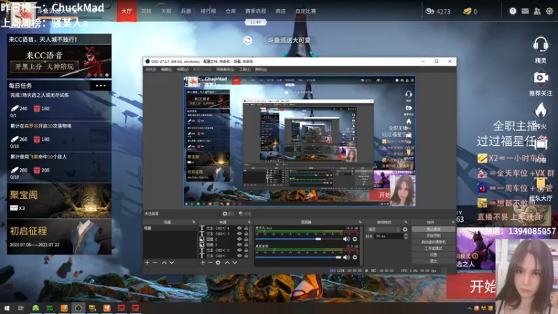Open 桌面音频 audio settings gear
Viewport: 558px width, 314px height.
[x=355, y=257]
